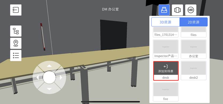Screen dimensions: 223x104
Task: Open the scene hierarchy tree icon
Action: 16,31
